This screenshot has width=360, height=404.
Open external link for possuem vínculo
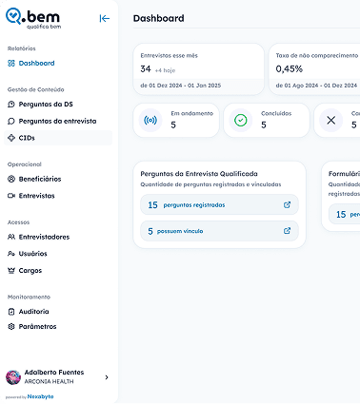[287, 231]
